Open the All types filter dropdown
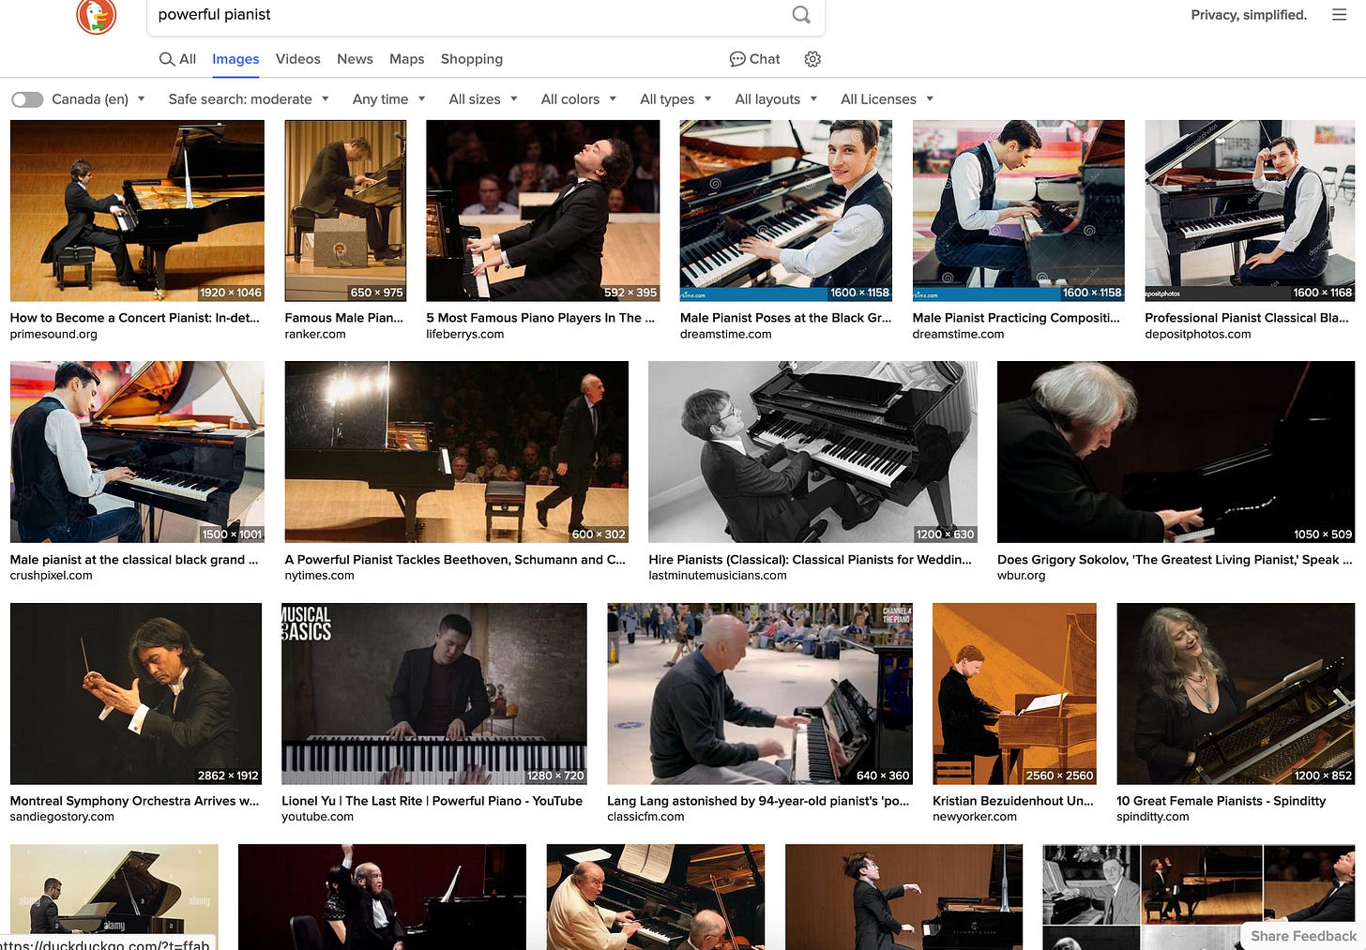Image resolution: width=1366 pixels, height=950 pixels. [675, 99]
